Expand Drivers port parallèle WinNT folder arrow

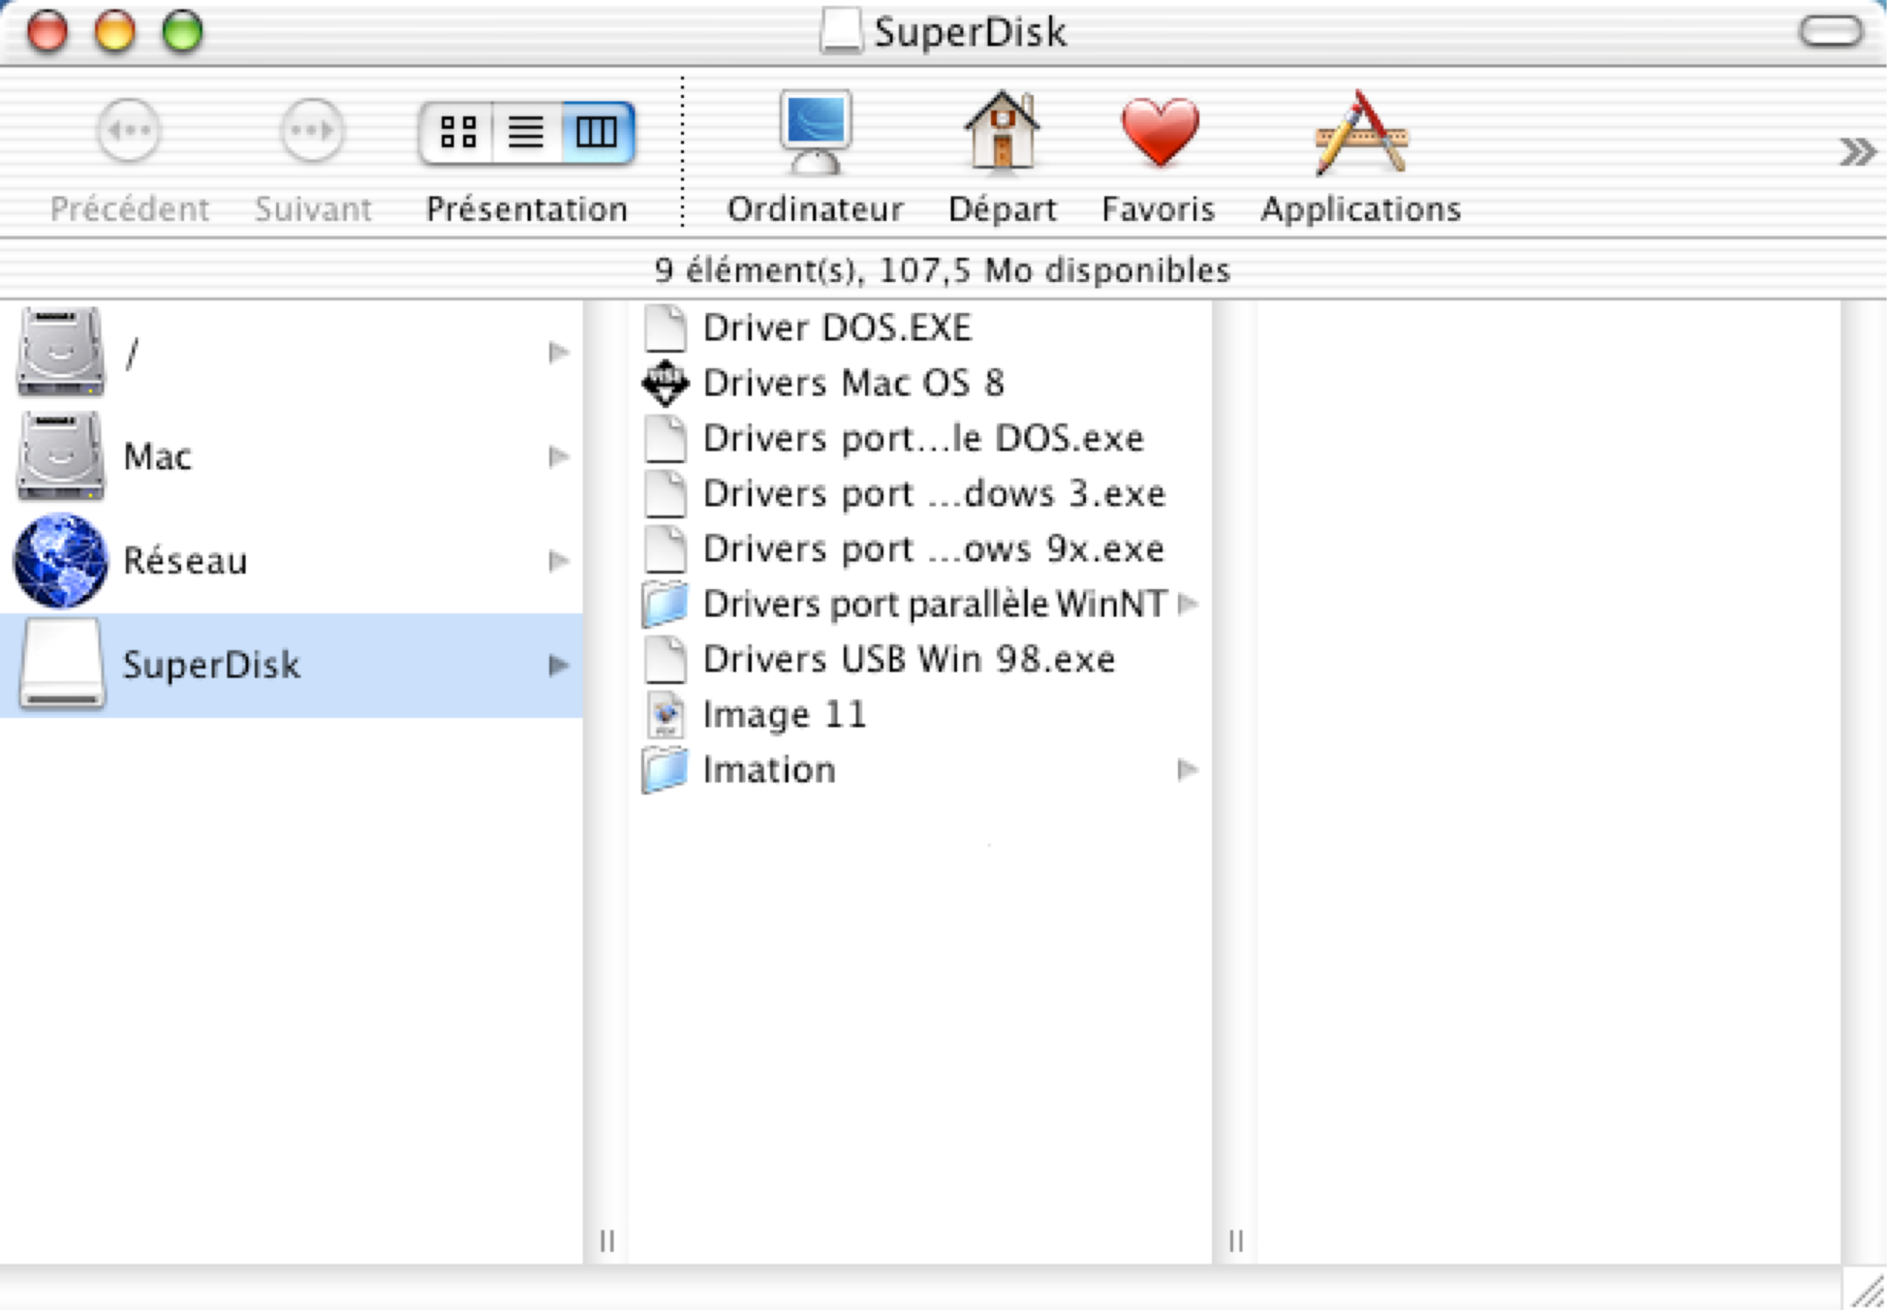pyautogui.click(x=1187, y=604)
